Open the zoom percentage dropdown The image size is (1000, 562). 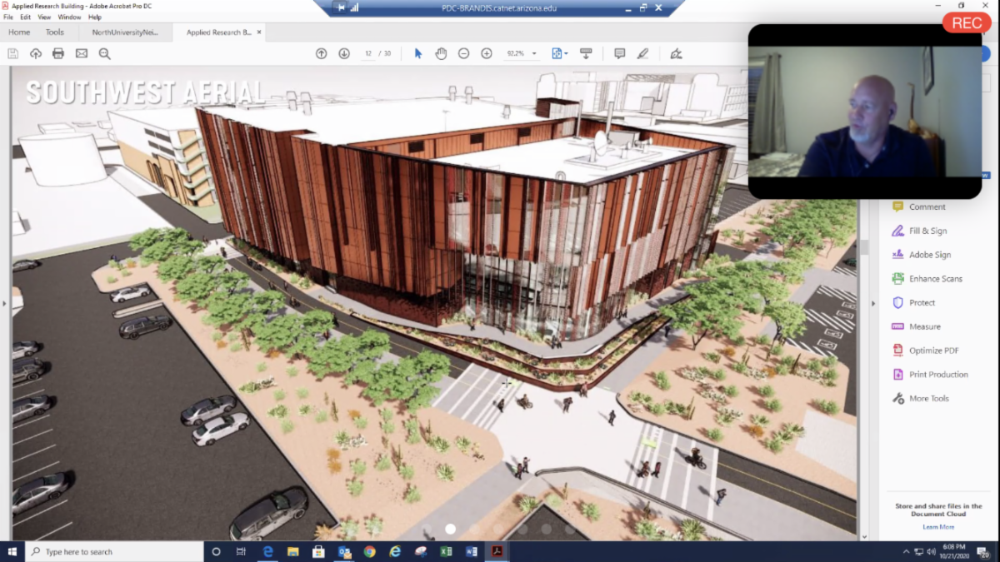tap(535, 53)
